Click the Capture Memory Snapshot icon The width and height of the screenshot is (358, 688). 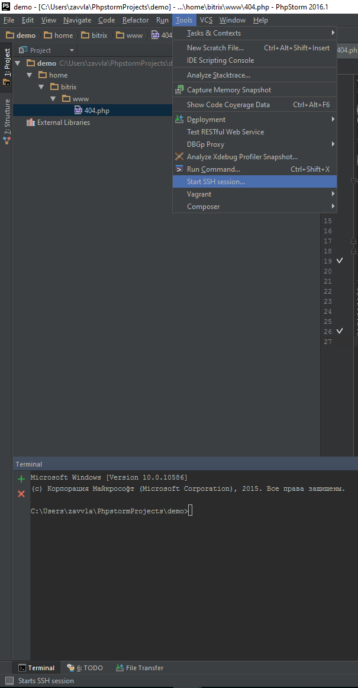coord(179,90)
